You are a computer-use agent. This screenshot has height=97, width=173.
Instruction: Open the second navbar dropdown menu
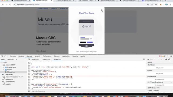[54, 9]
